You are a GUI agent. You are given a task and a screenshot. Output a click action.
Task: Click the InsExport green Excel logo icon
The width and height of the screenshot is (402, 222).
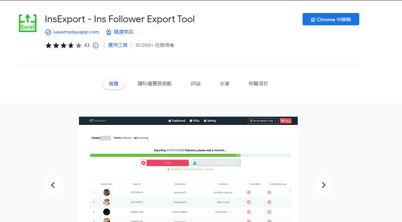point(28,23)
